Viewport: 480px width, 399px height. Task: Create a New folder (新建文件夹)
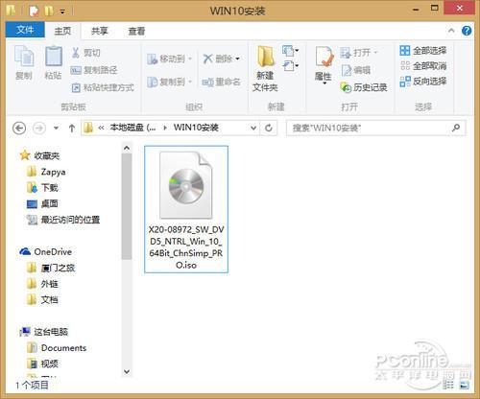click(265, 68)
